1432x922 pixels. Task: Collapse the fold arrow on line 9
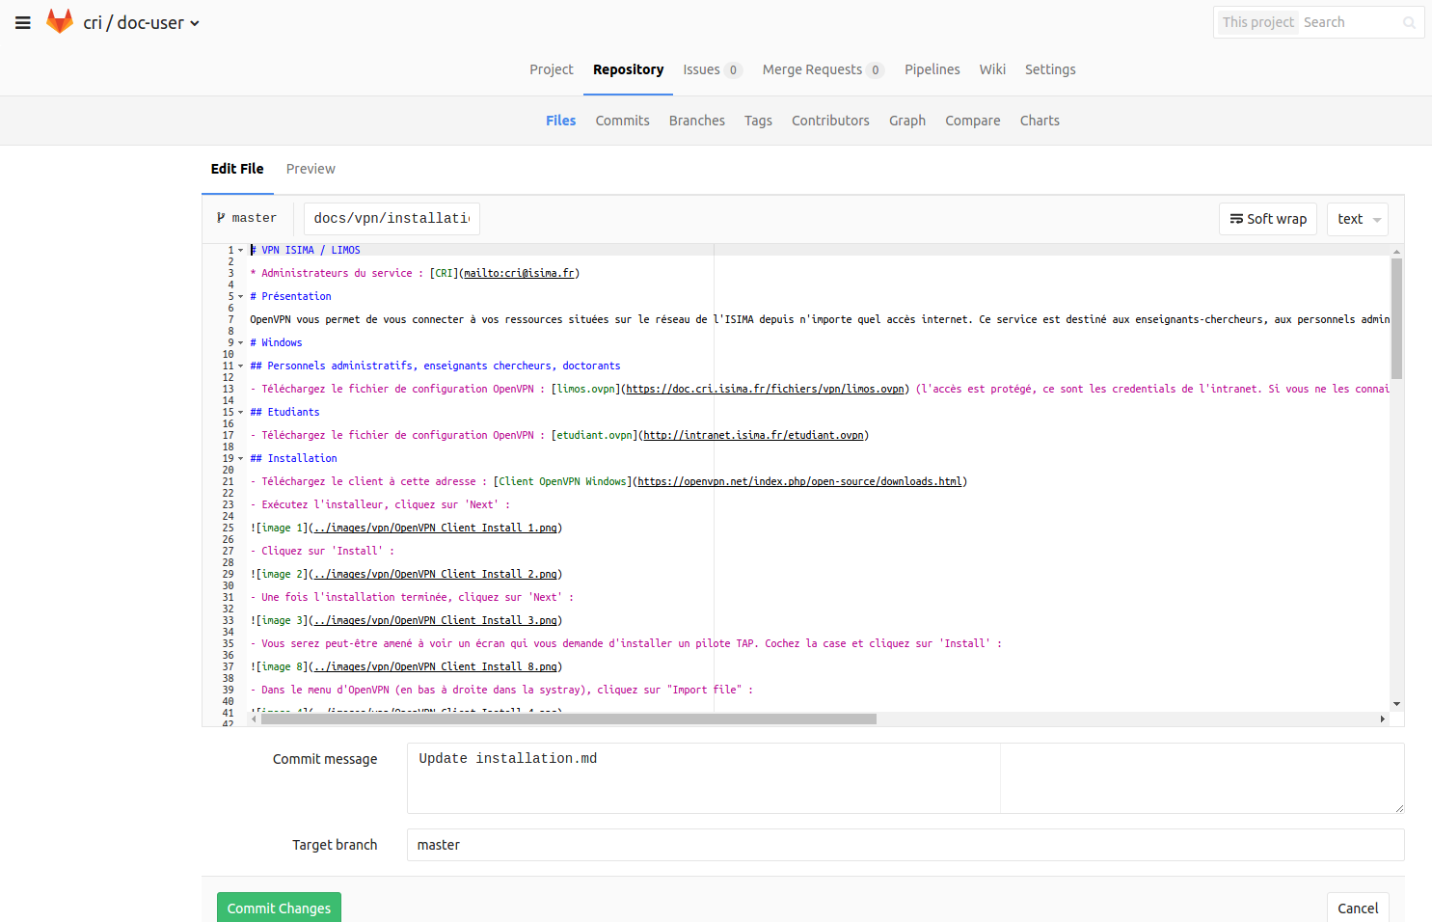pos(240,342)
